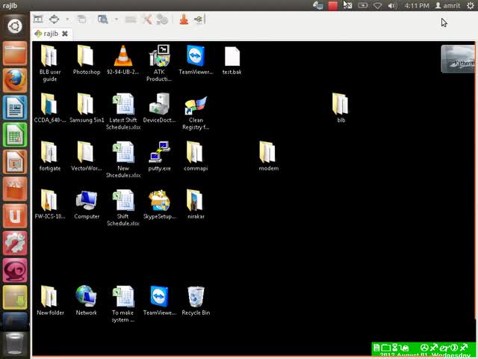Open System Settings from the launcher
The image size is (478, 359).
coord(15,243)
